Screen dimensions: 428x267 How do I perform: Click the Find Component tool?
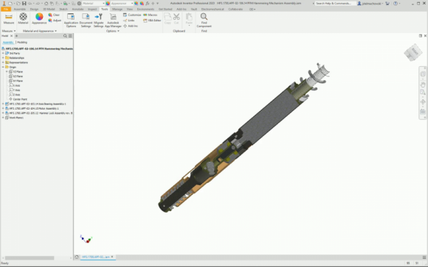204,21
